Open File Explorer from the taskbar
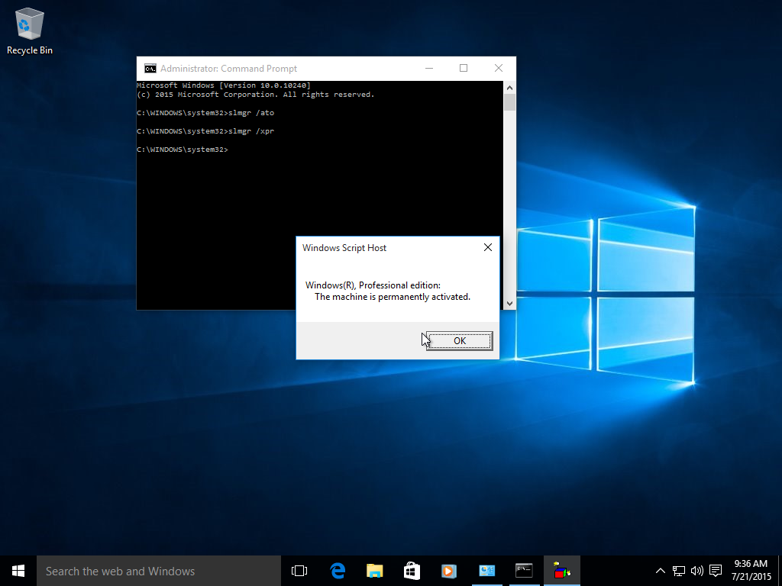The width and height of the screenshot is (782, 586). (x=374, y=571)
